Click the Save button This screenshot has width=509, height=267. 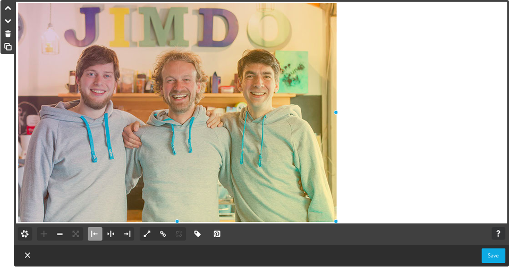point(493,256)
